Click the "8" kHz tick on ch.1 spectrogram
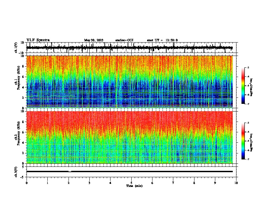 point(24,66)
